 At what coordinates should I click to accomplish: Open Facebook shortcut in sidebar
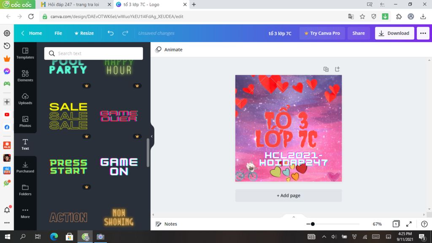coord(7,127)
